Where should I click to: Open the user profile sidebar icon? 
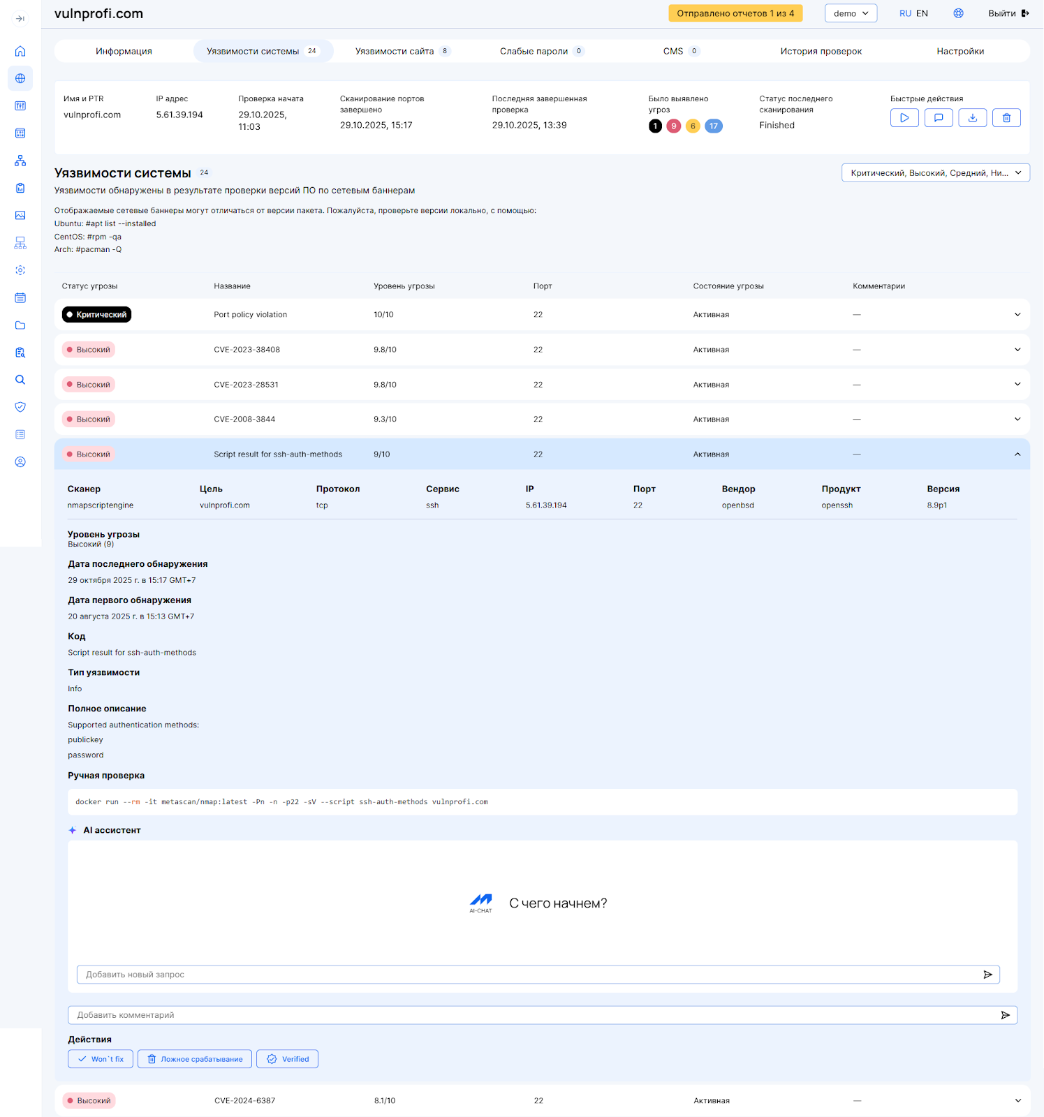coord(20,462)
